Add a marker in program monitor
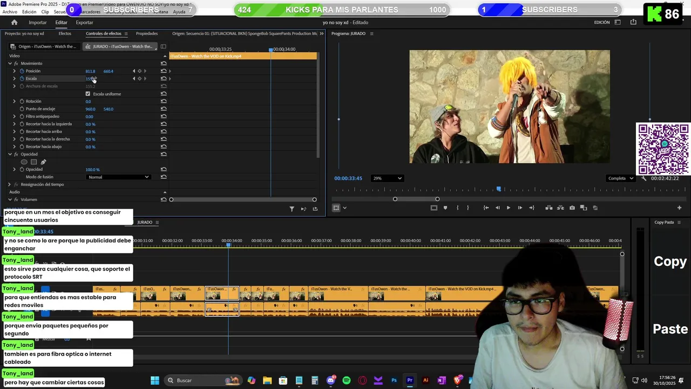The width and height of the screenshot is (691, 389). [x=445, y=207]
